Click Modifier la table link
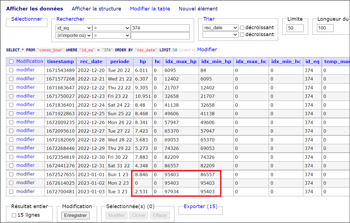 [150, 9]
